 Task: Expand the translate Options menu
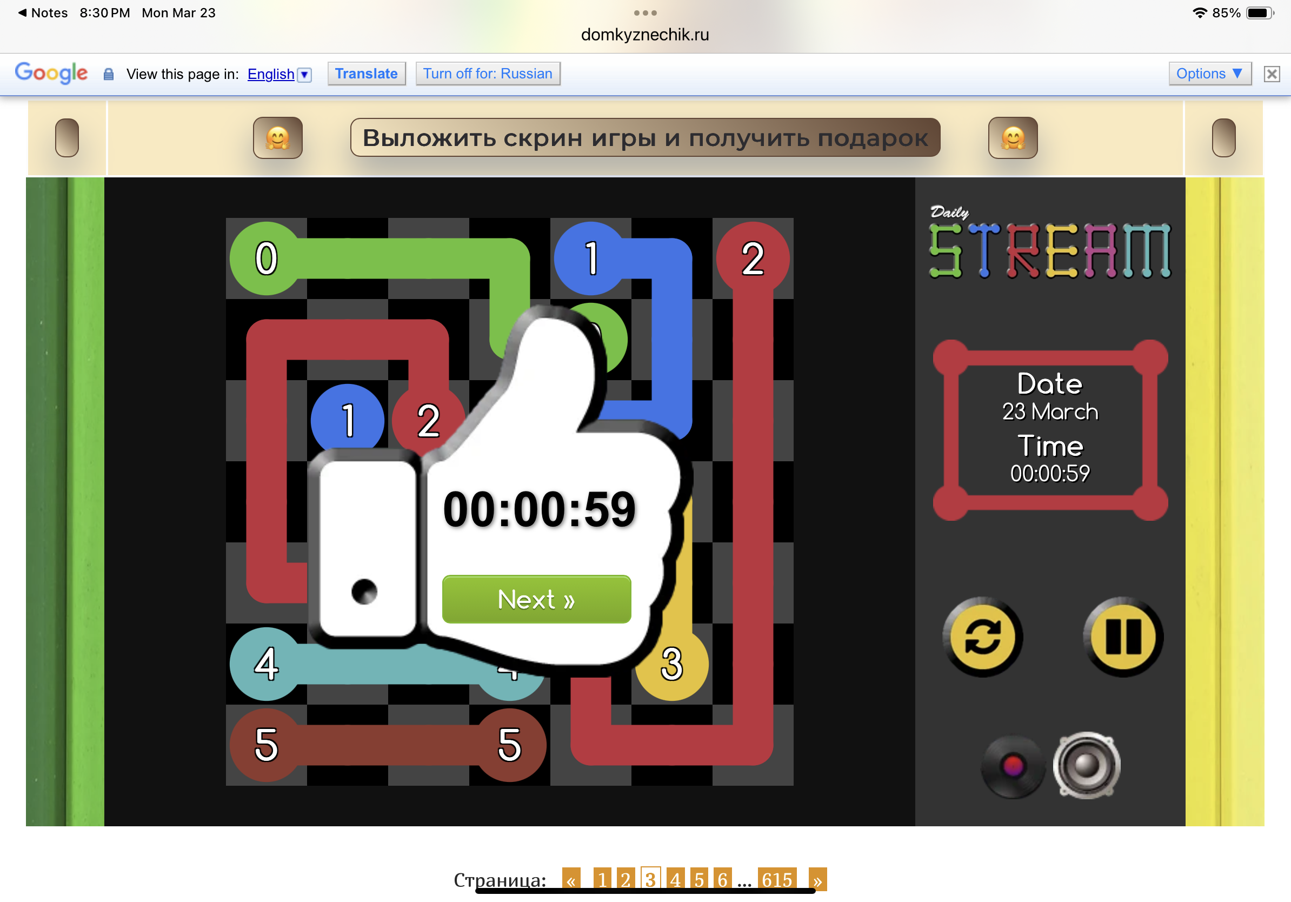click(1209, 74)
